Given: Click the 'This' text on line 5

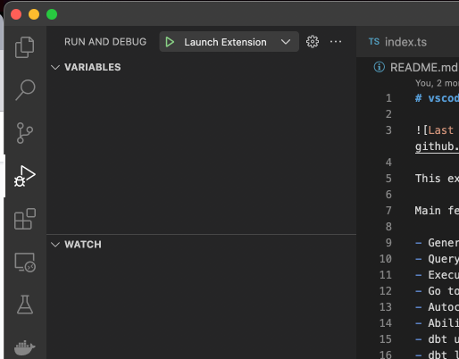Looking at the screenshot, I should click(x=428, y=179).
